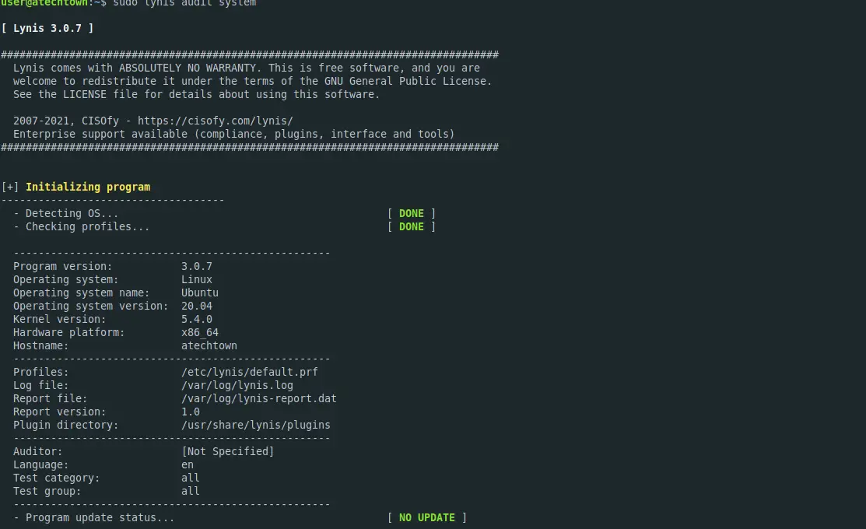Click the 'Report file:' label
866x529 pixels.
point(51,398)
